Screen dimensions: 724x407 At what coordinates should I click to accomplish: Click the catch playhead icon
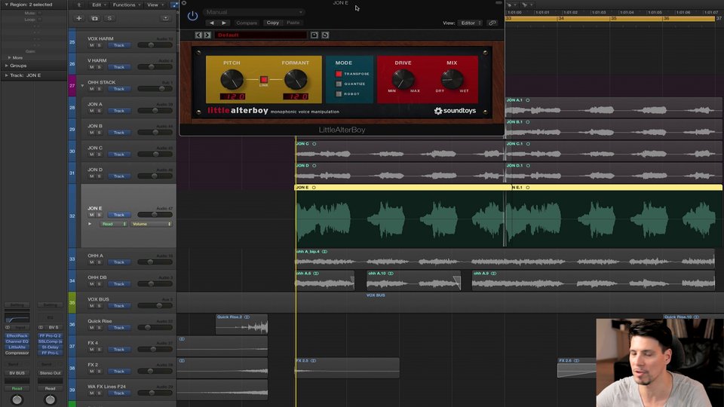pyautogui.click(x=174, y=5)
